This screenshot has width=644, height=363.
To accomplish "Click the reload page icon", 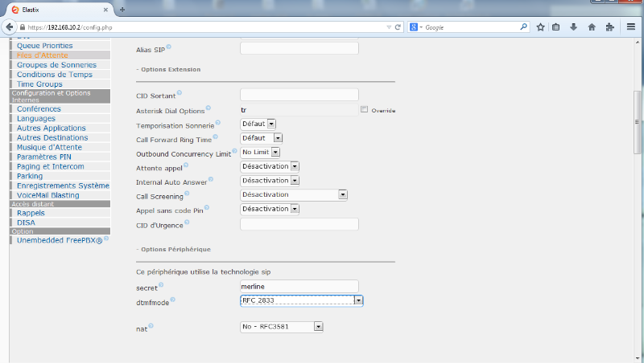I will point(398,27).
